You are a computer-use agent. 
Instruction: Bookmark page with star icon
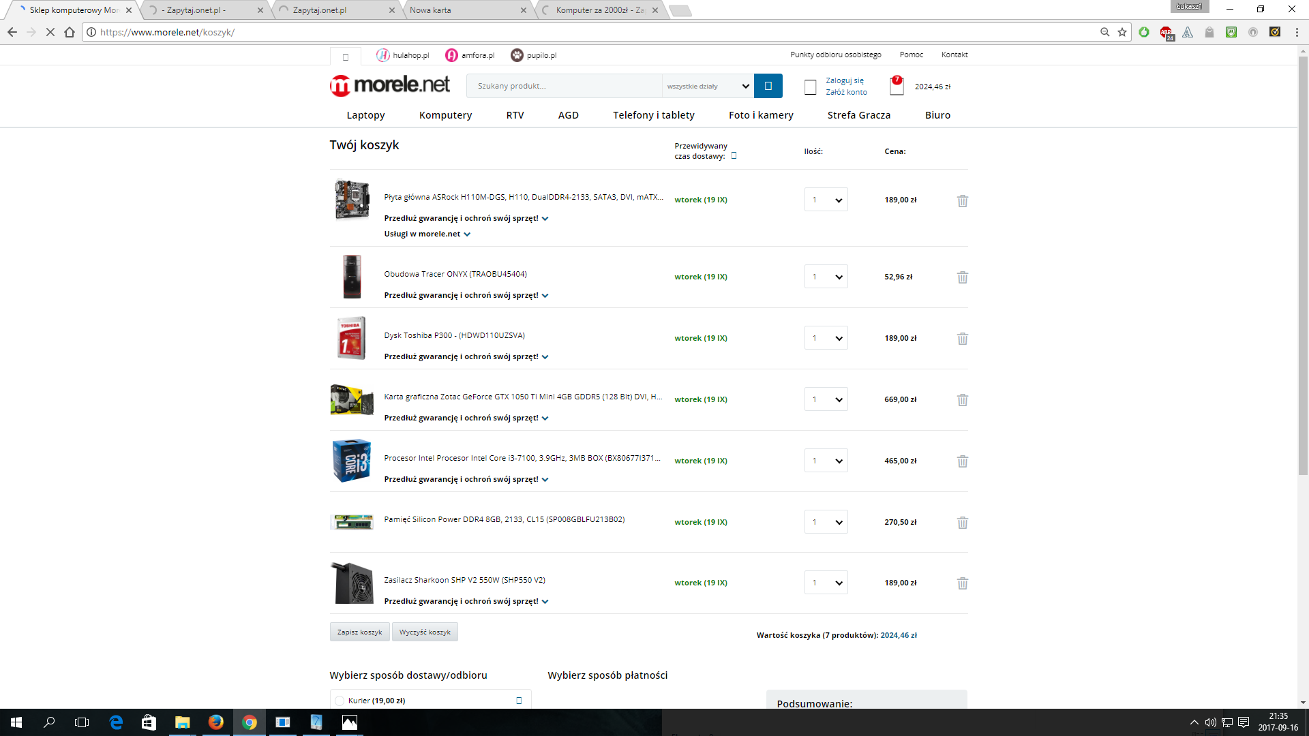[1122, 32]
